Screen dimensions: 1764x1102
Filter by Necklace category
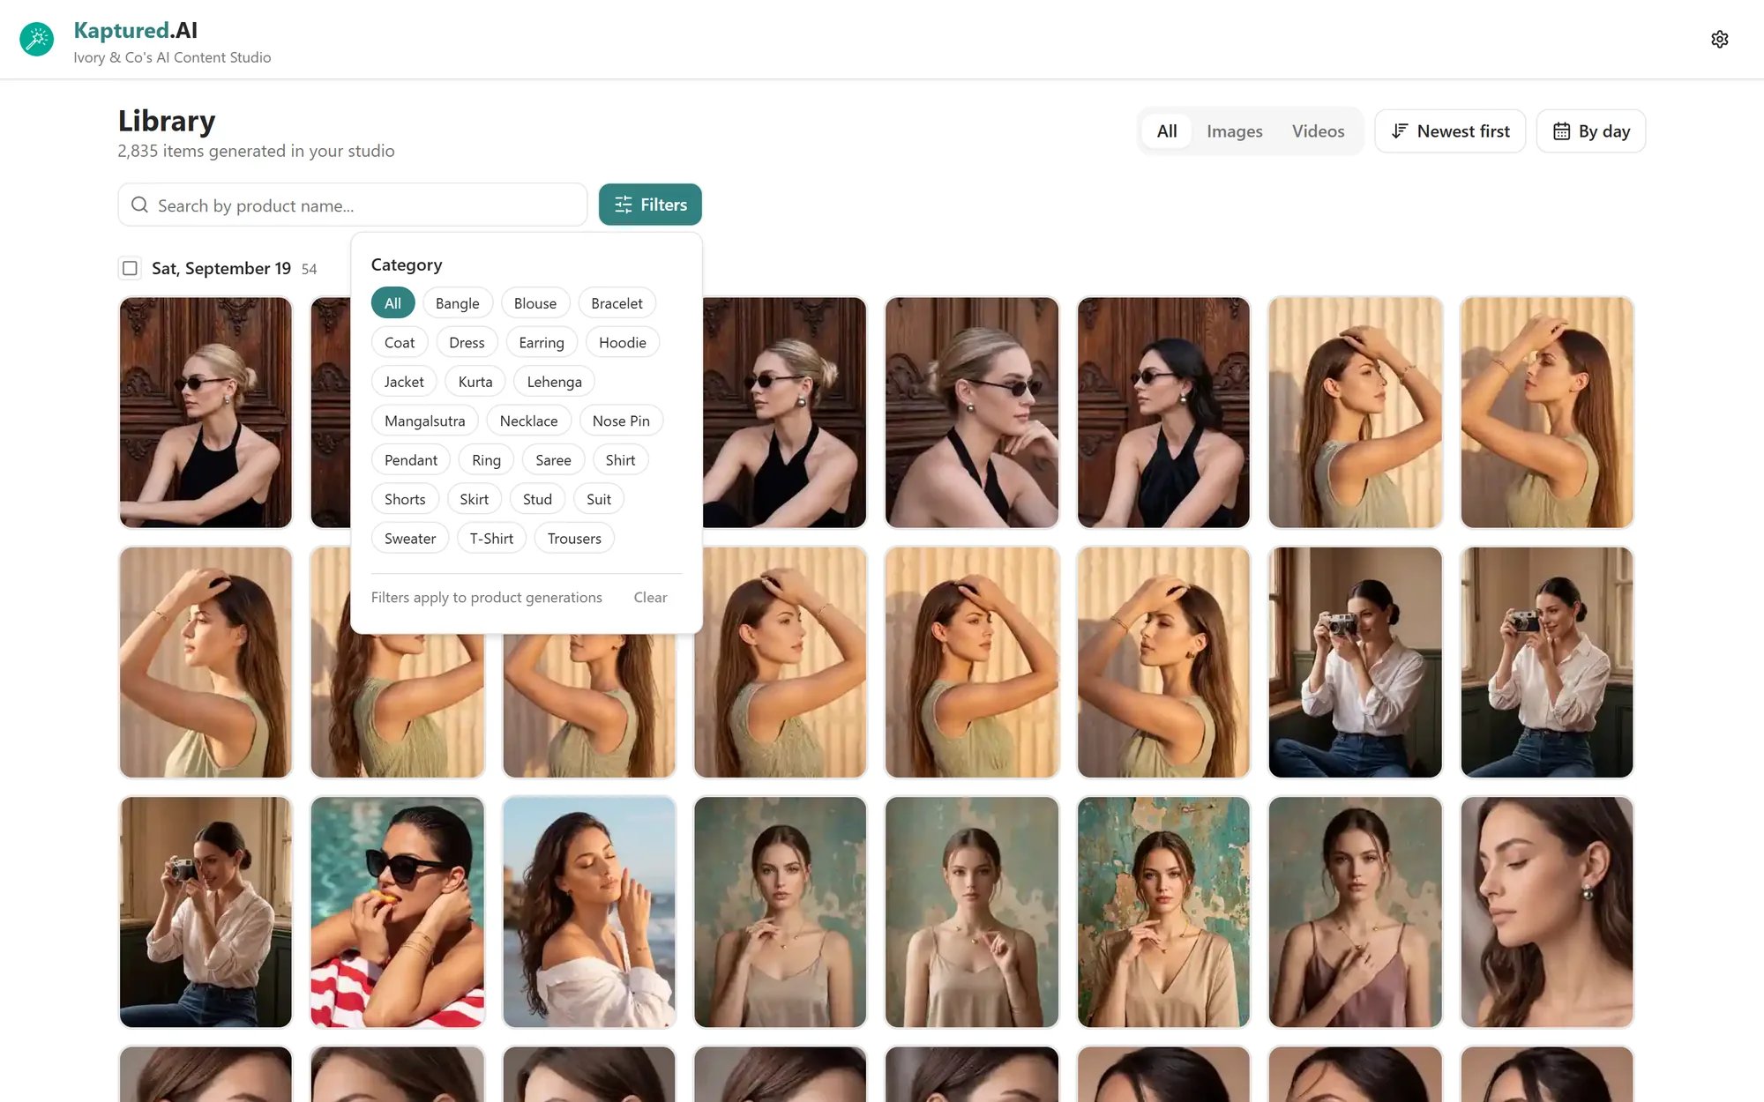(528, 421)
